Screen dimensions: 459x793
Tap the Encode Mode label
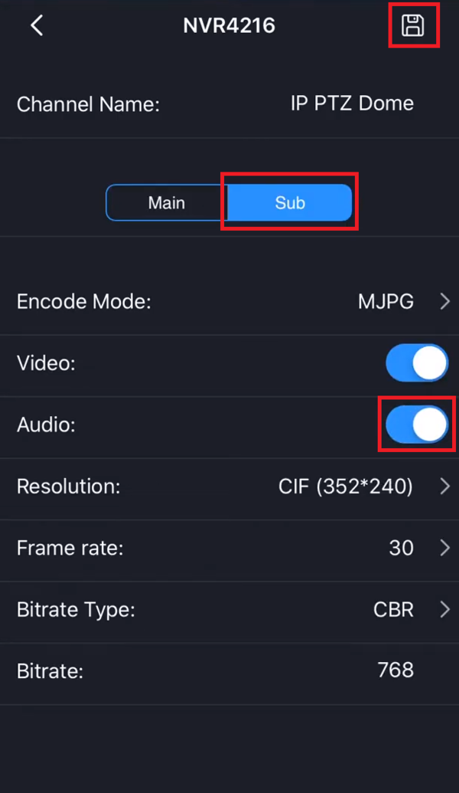[x=84, y=302]
